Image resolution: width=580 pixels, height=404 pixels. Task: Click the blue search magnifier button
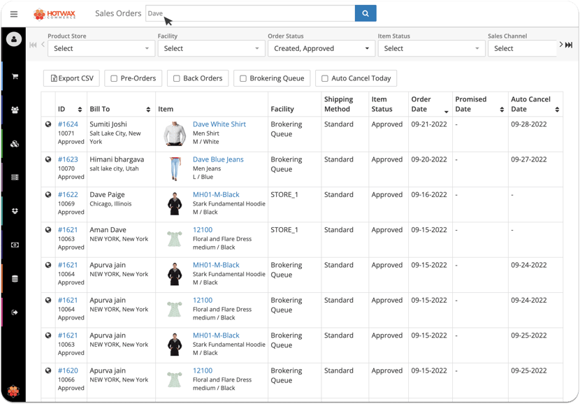tap(365, 13)
